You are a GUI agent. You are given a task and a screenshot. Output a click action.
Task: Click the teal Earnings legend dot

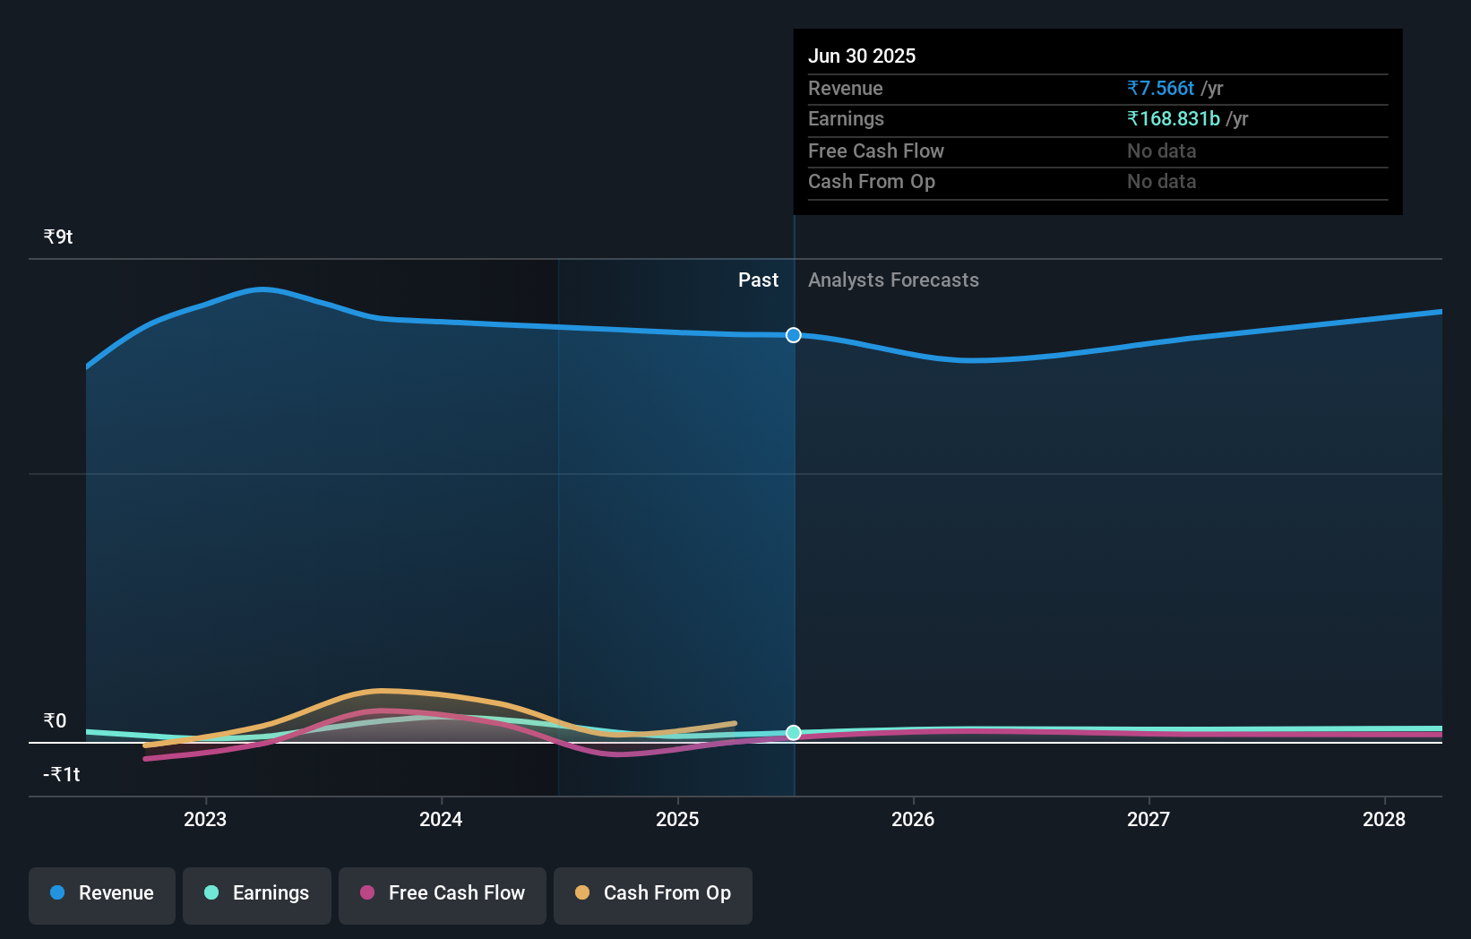click(x=211, y=892)
